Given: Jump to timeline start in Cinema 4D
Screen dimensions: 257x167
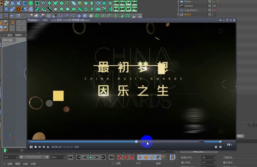Looking at the screenshot, I should click(70, 157).
